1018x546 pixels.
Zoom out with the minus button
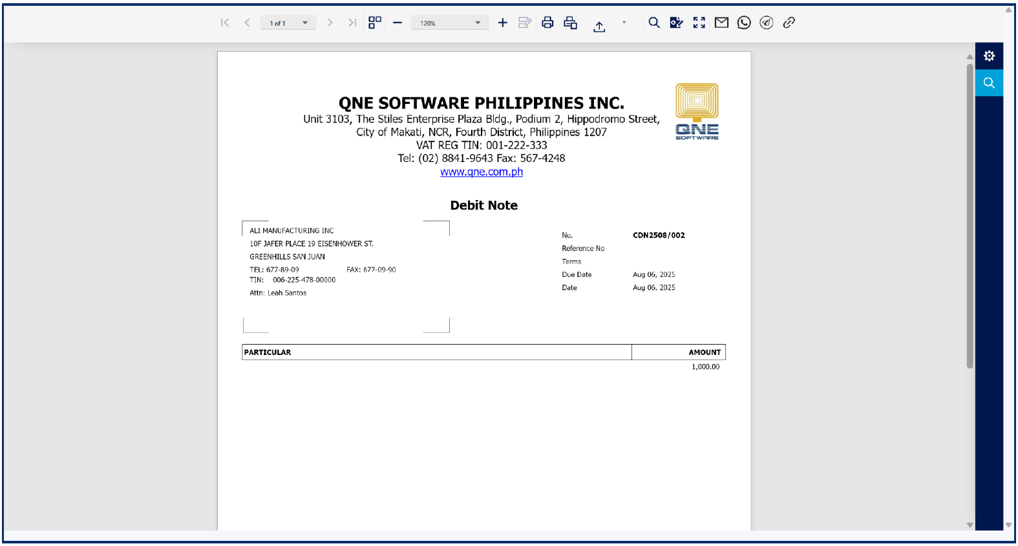[398, 23]
